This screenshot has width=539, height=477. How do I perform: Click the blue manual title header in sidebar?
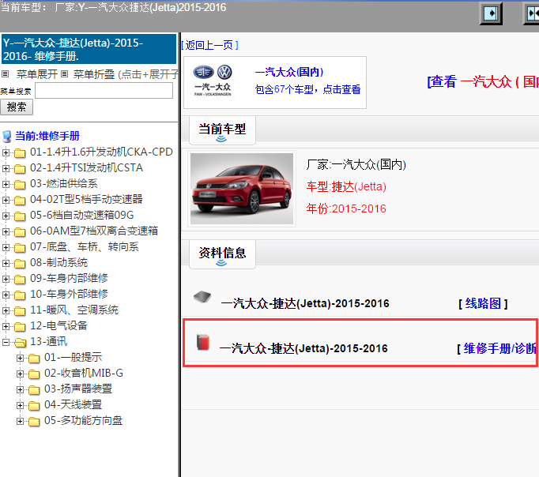[89, 49]
